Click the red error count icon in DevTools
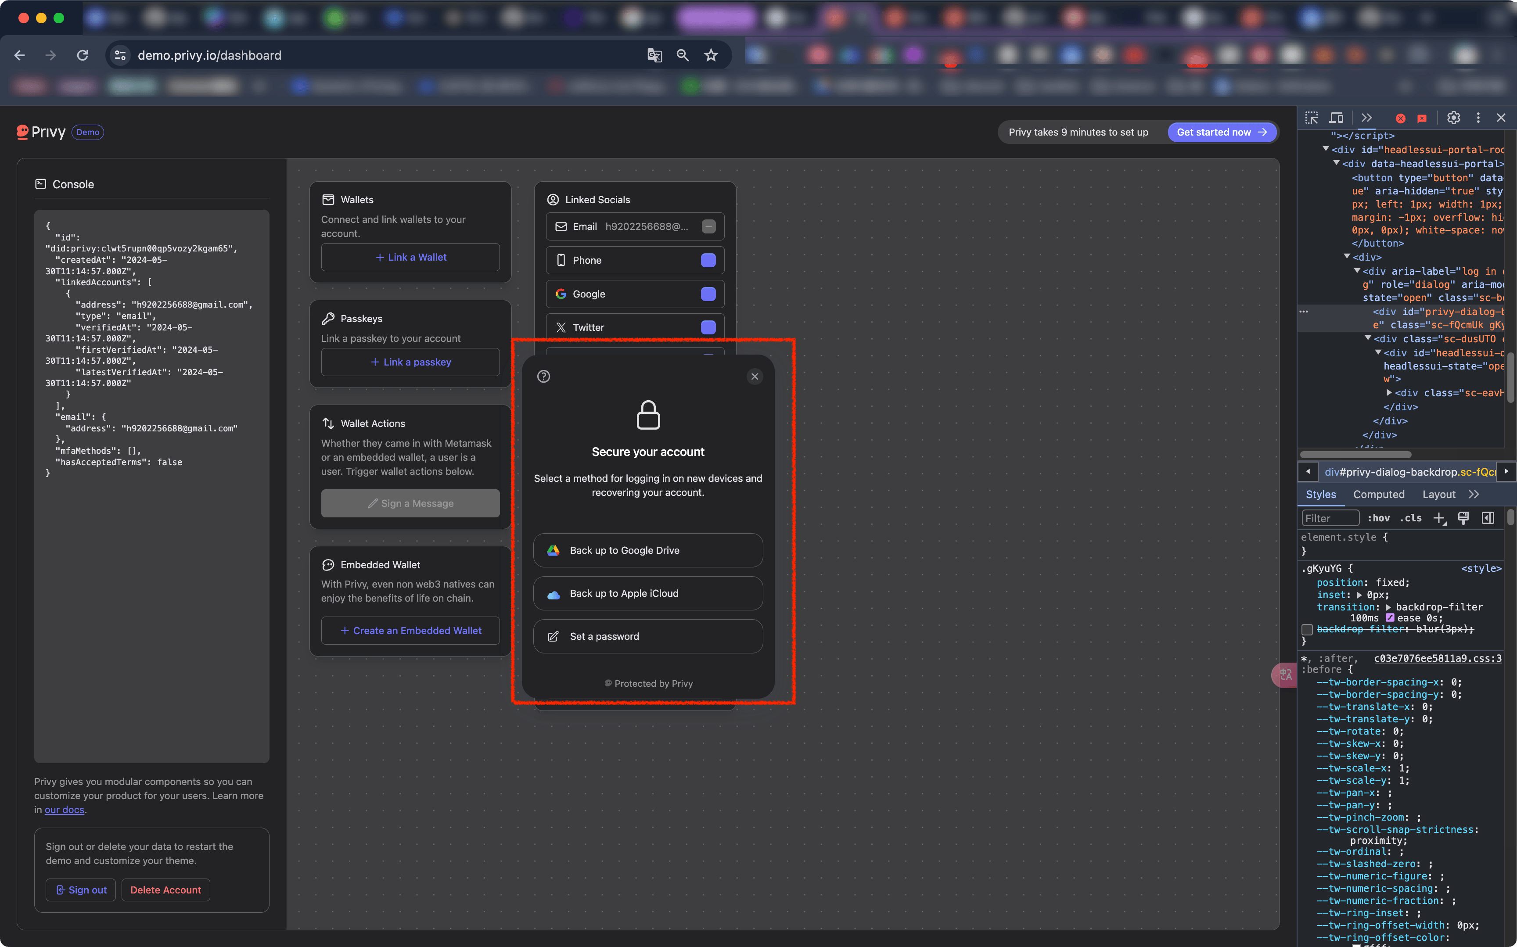Image resolution: width=1517 pixels, height=947 pixels. 1401,118
